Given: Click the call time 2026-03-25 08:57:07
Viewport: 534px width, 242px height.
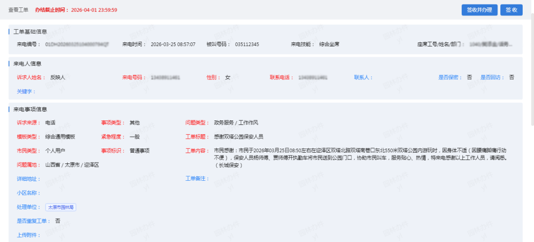Looking at the screenshot, I should (x=173, y=44).
